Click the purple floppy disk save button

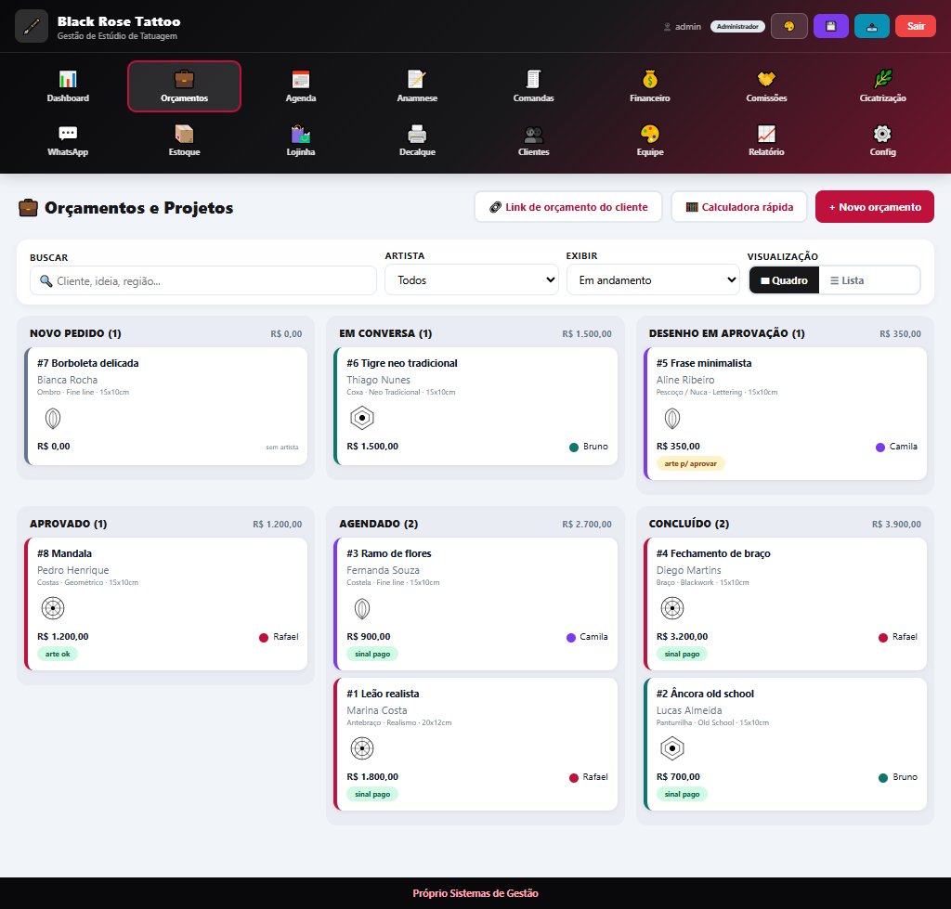pyautogui.click(x=831, y=26)
